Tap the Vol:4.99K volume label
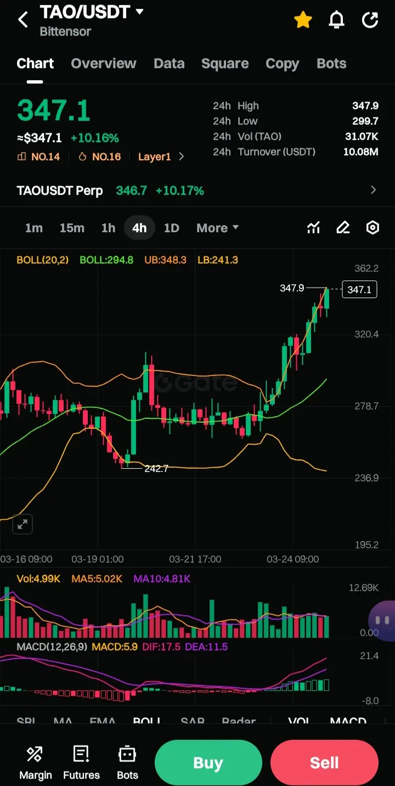Screen dimensions: 395x786 pyautogui.click(x=38, y=579)
